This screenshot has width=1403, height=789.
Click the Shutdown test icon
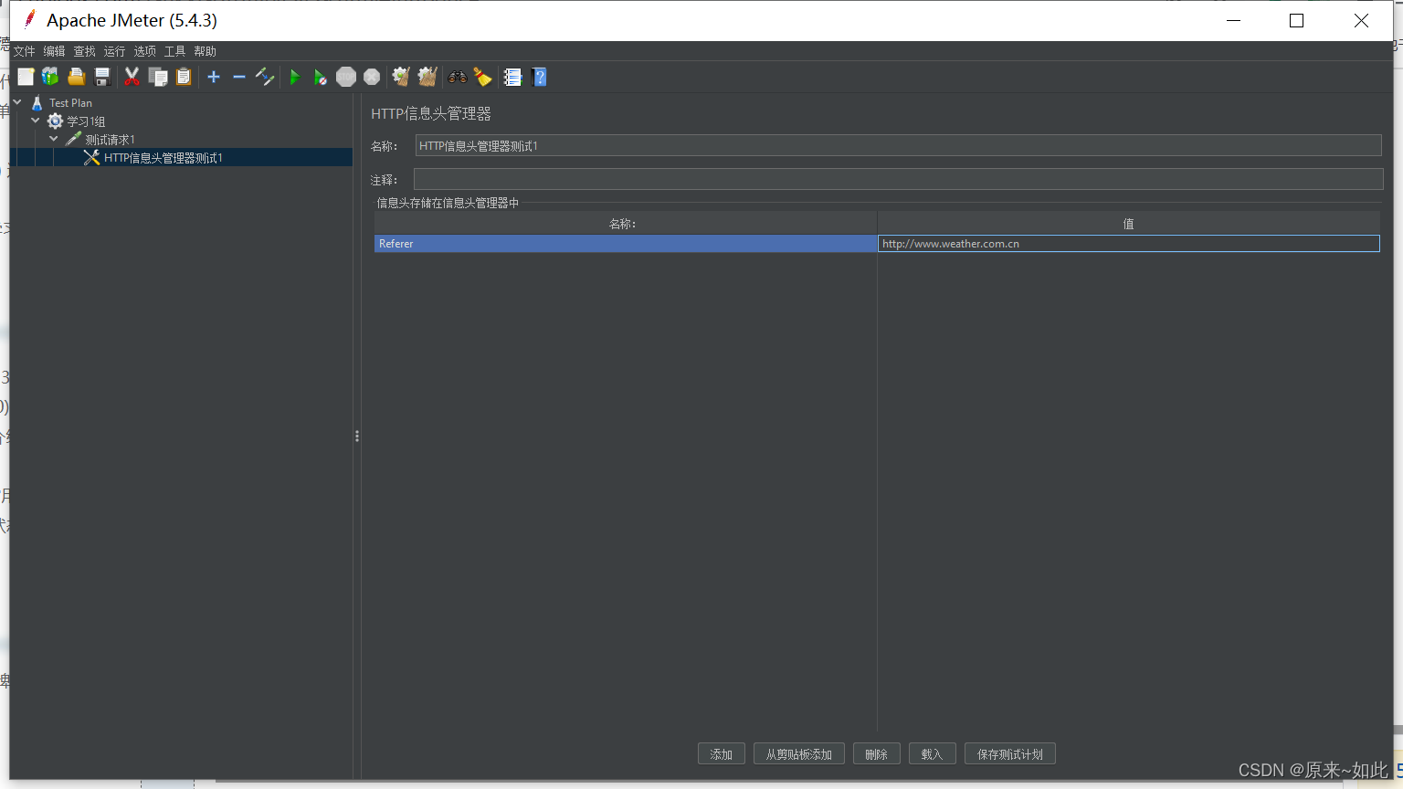click(x=372, y=77)
